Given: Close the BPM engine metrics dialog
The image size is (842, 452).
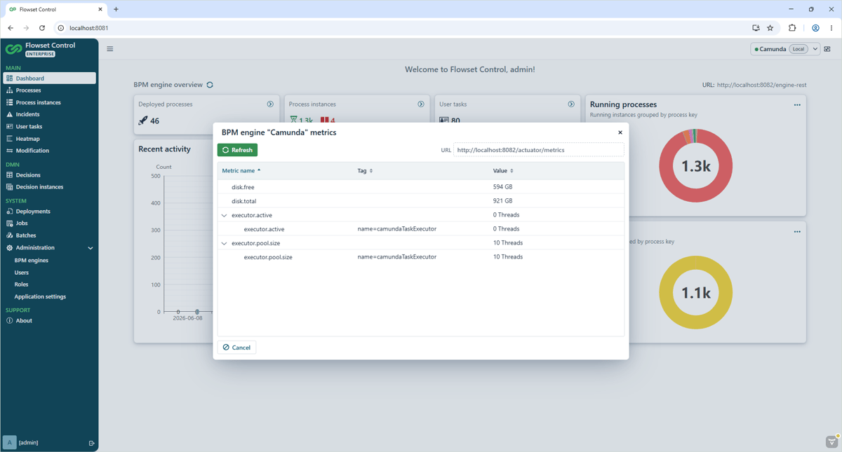Looking at the screenshot, I should (620, 132).
